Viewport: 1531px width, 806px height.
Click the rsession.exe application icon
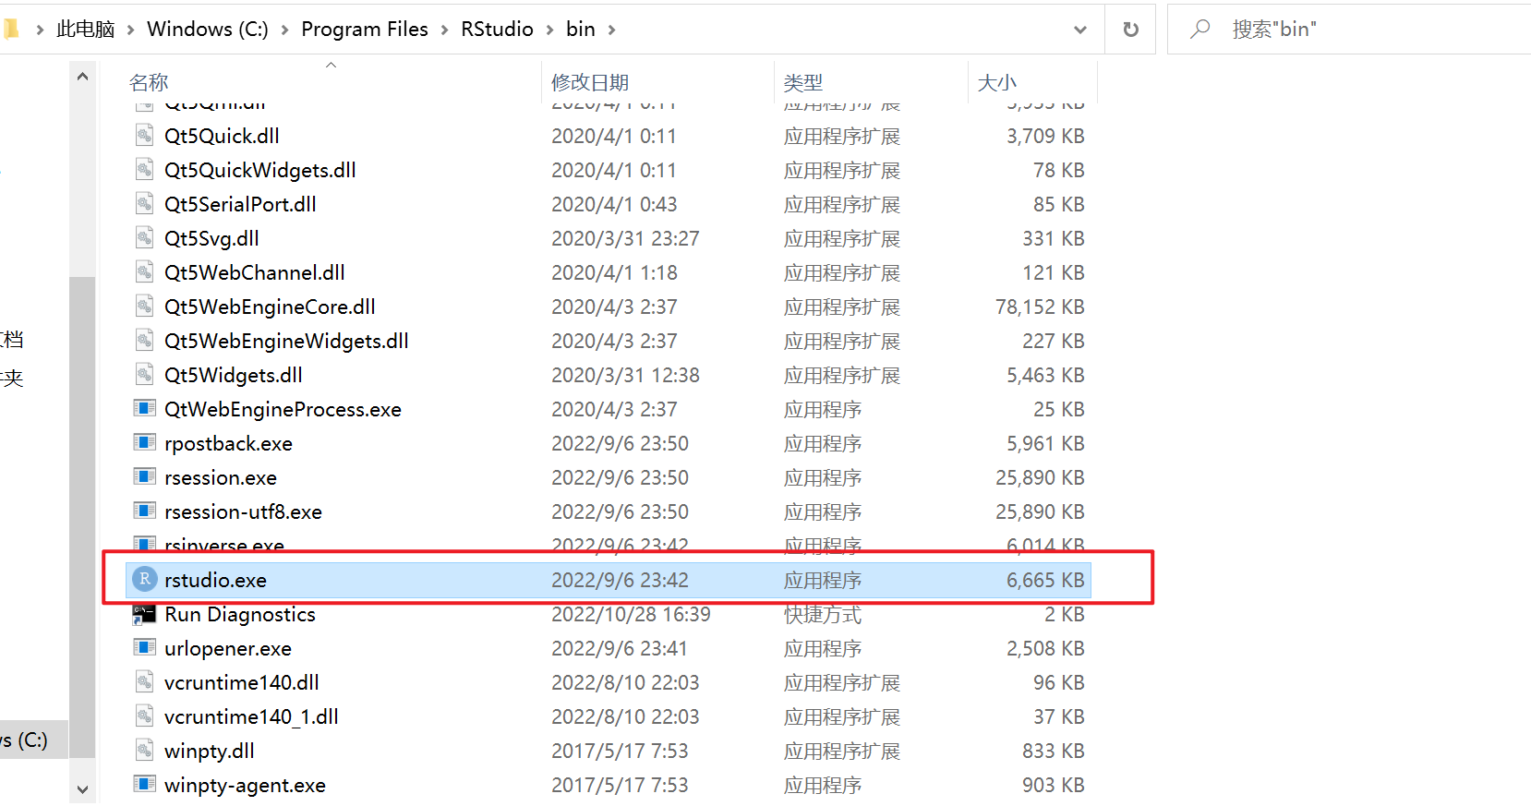coord(145,476)
